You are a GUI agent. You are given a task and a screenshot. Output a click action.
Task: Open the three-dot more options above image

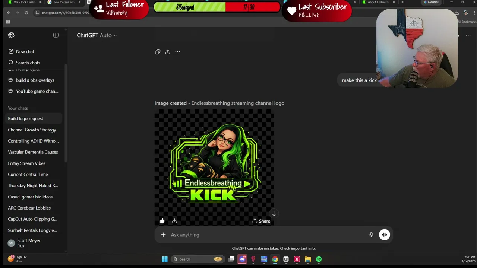177,52
